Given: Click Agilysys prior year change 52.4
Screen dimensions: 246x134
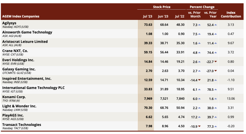Looking at the screenshot, I should coord(210,25).
